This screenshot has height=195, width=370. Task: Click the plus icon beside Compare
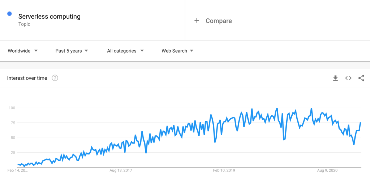197,21
